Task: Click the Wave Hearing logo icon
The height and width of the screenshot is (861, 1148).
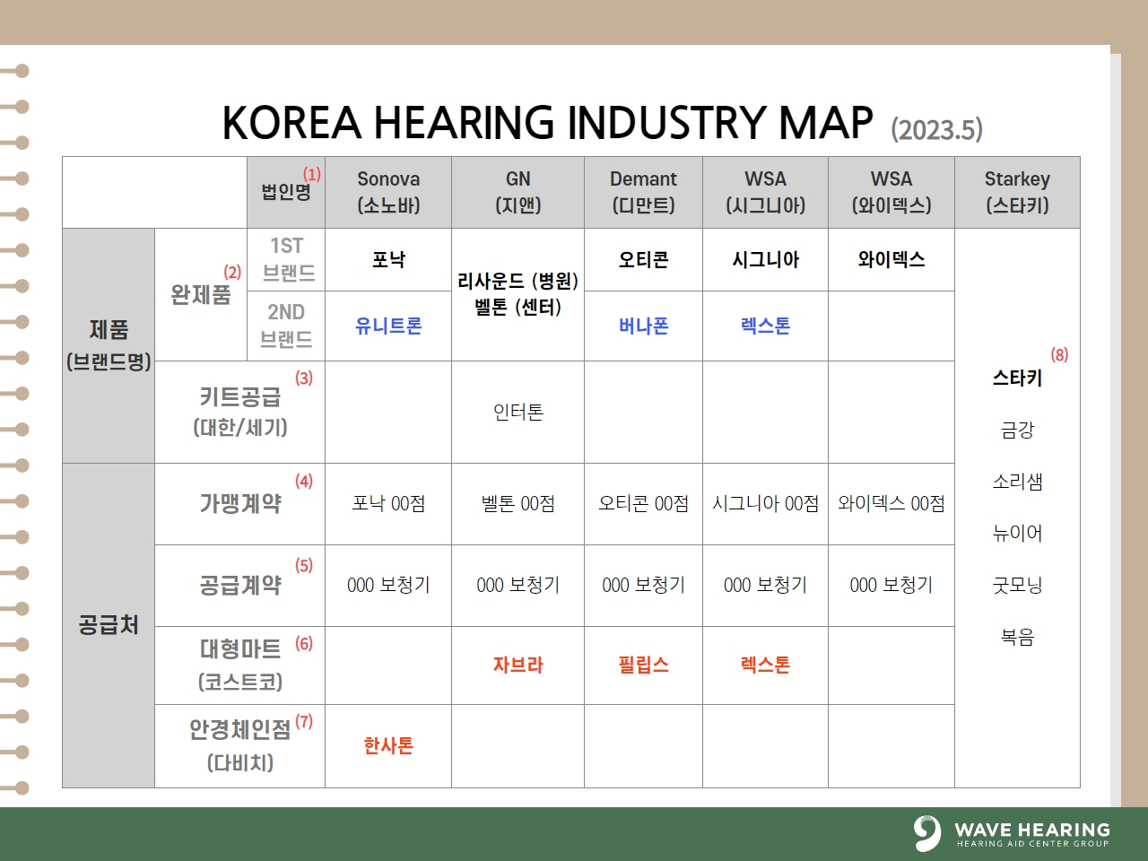Action: pos(927,833)
